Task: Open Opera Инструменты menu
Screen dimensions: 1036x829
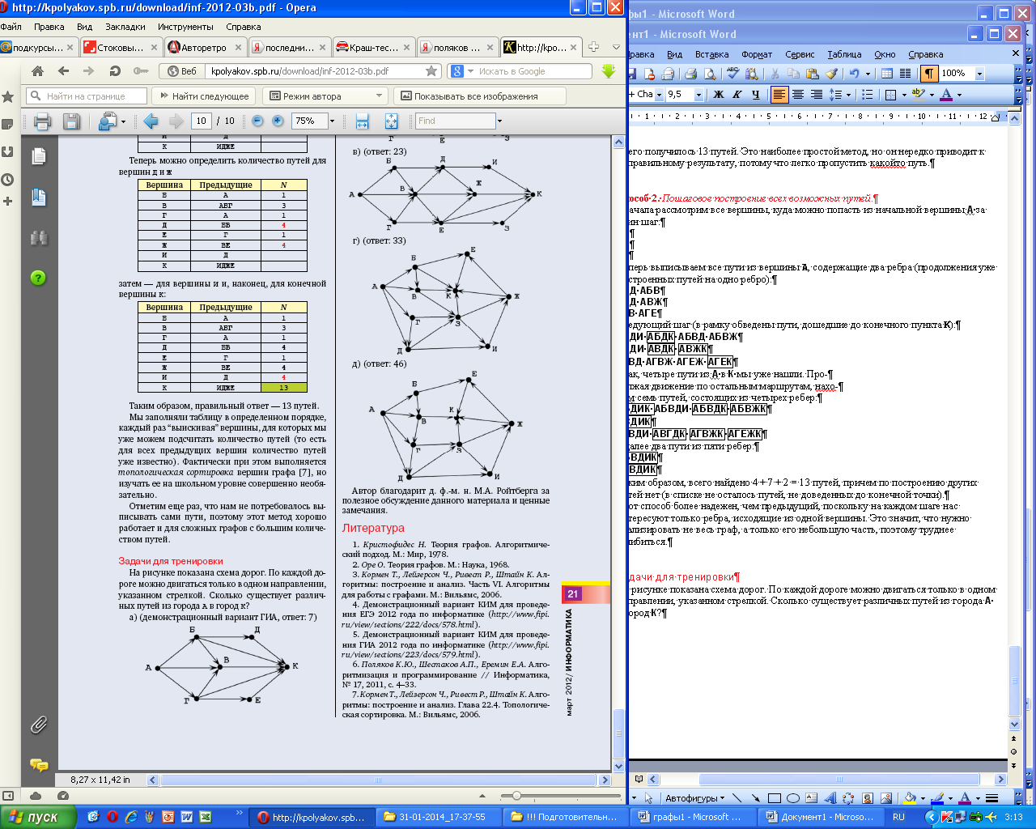Action: (185, 27)
